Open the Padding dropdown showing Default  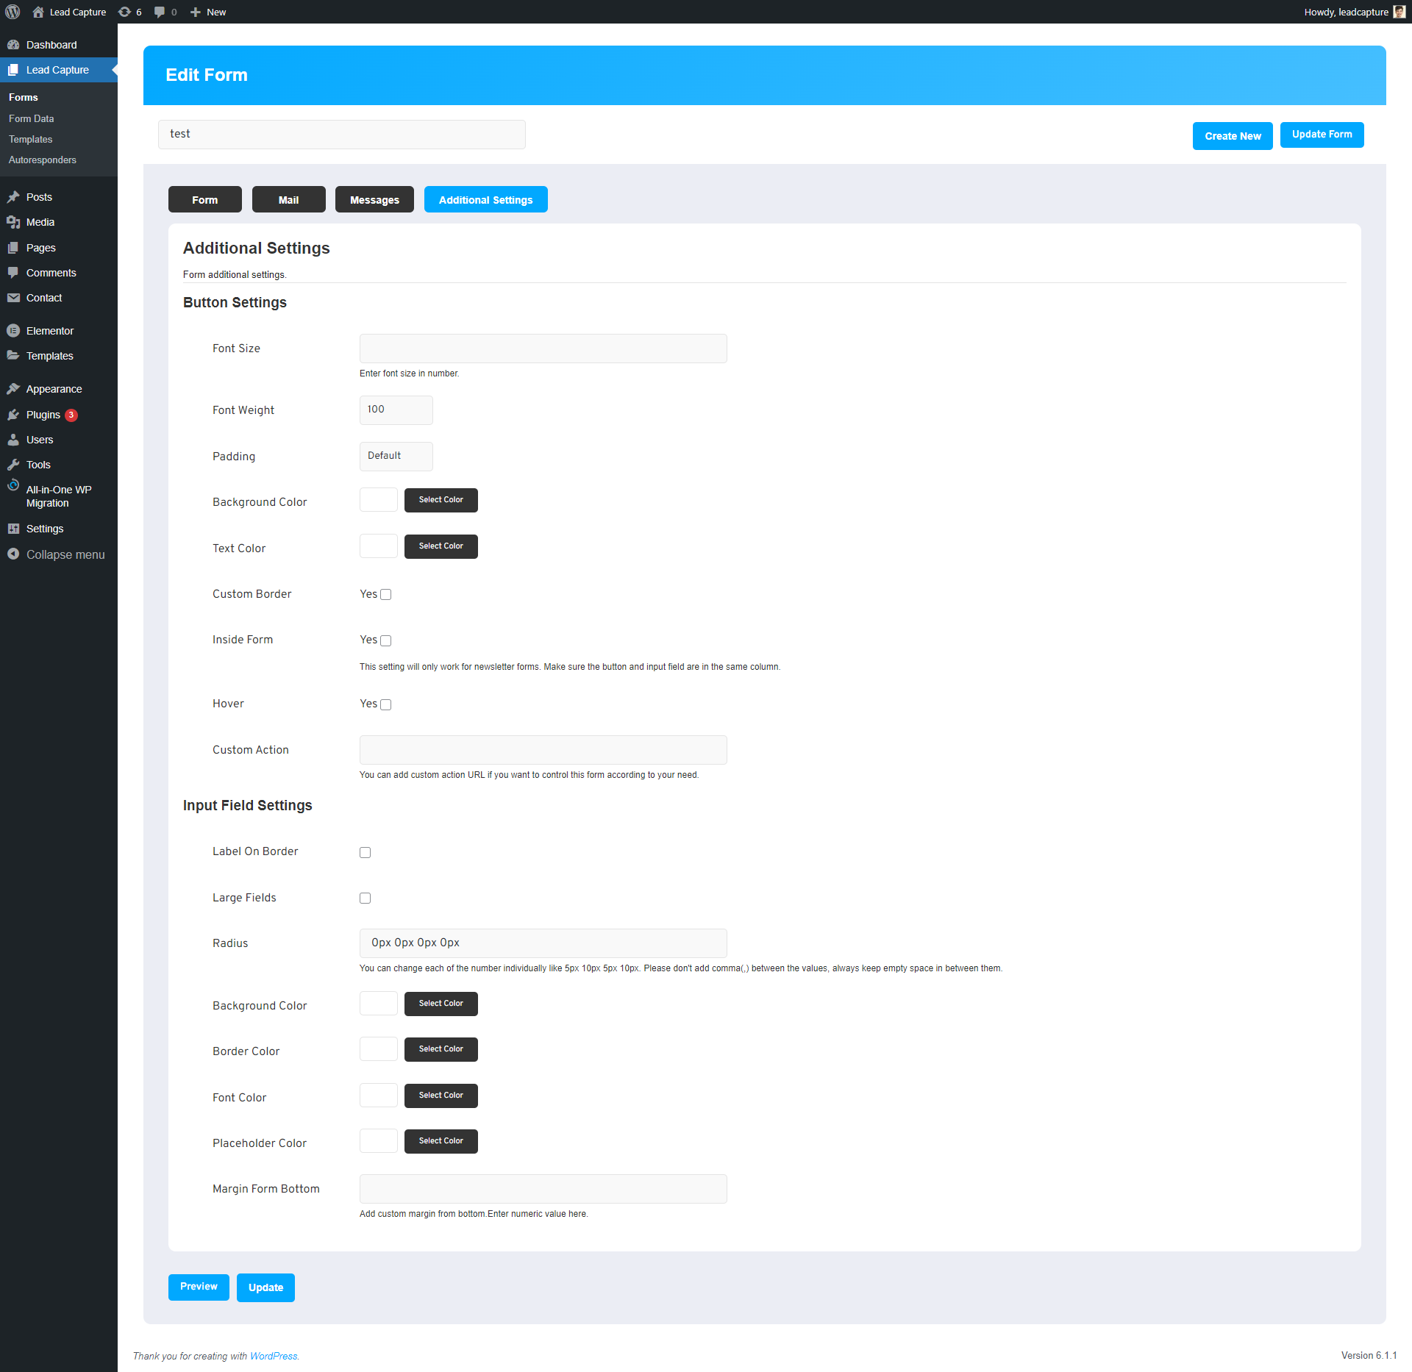tap(396, 456)
